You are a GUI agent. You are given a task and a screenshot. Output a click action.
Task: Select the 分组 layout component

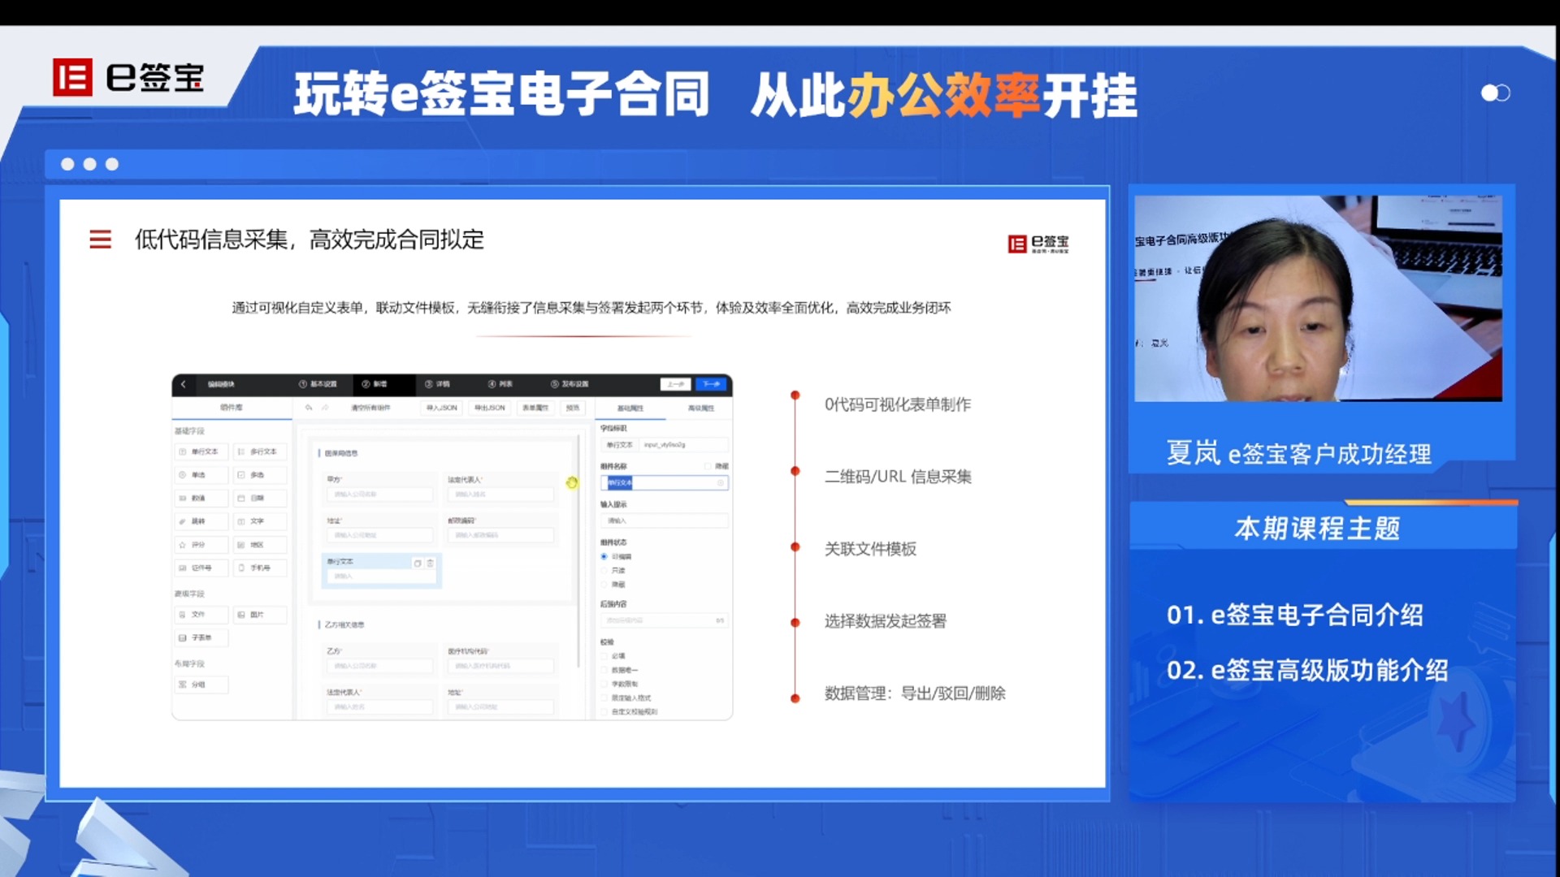tap(200, 685)
